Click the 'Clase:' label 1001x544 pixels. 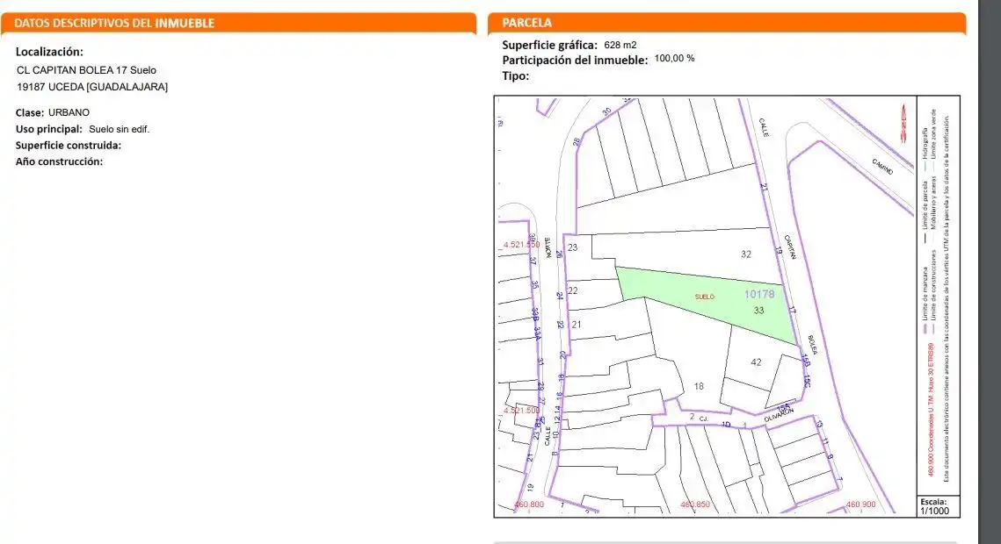click(29, 113)
